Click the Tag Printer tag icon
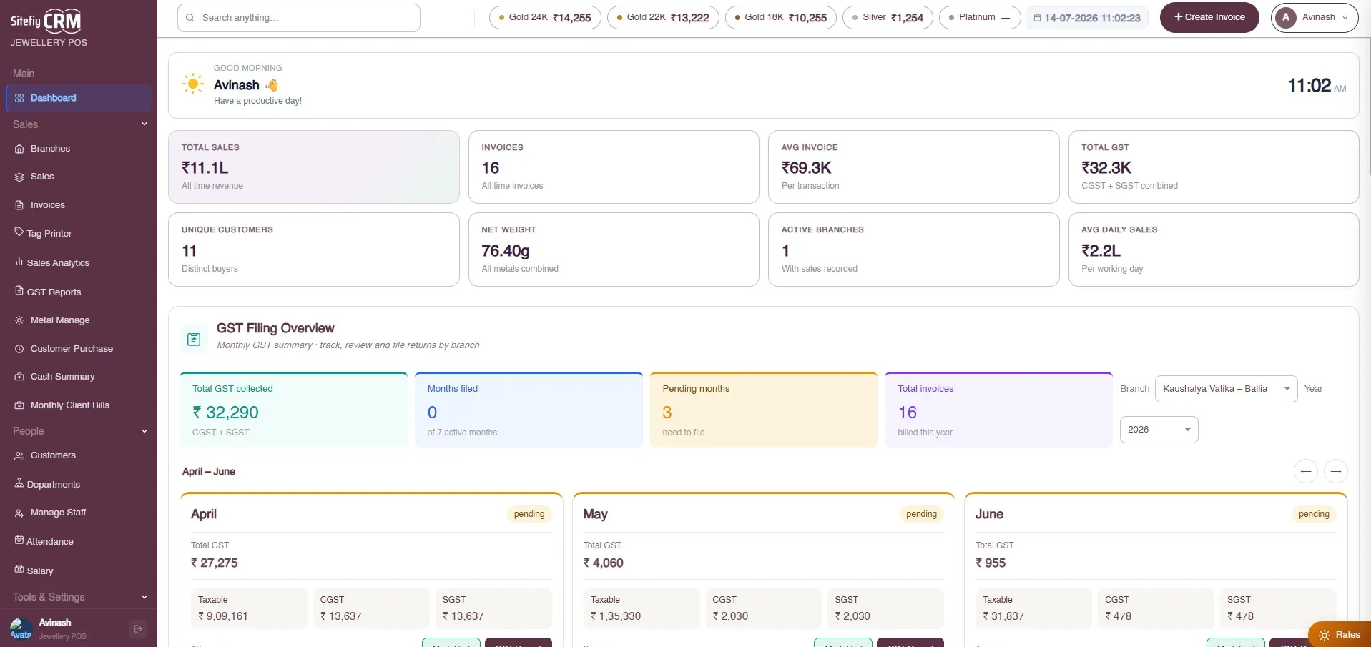This screenshot has width=1371, height=647. (19, 232)
